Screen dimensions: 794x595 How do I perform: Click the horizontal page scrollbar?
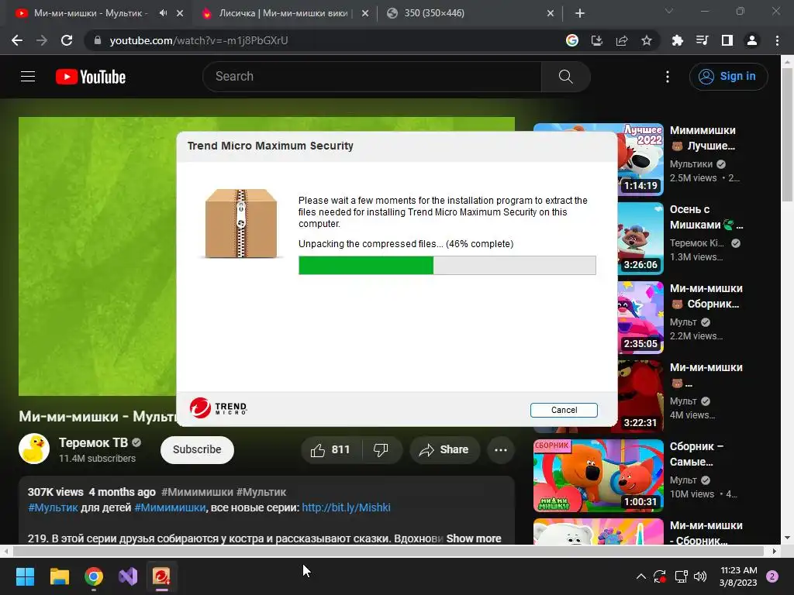coord(388,551)
